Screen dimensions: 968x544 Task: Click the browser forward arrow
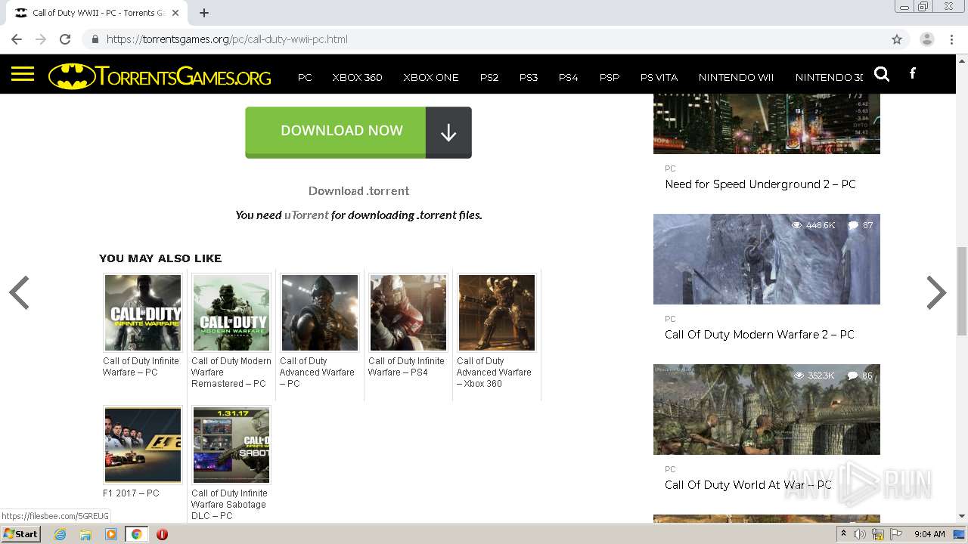pos(41,39)
